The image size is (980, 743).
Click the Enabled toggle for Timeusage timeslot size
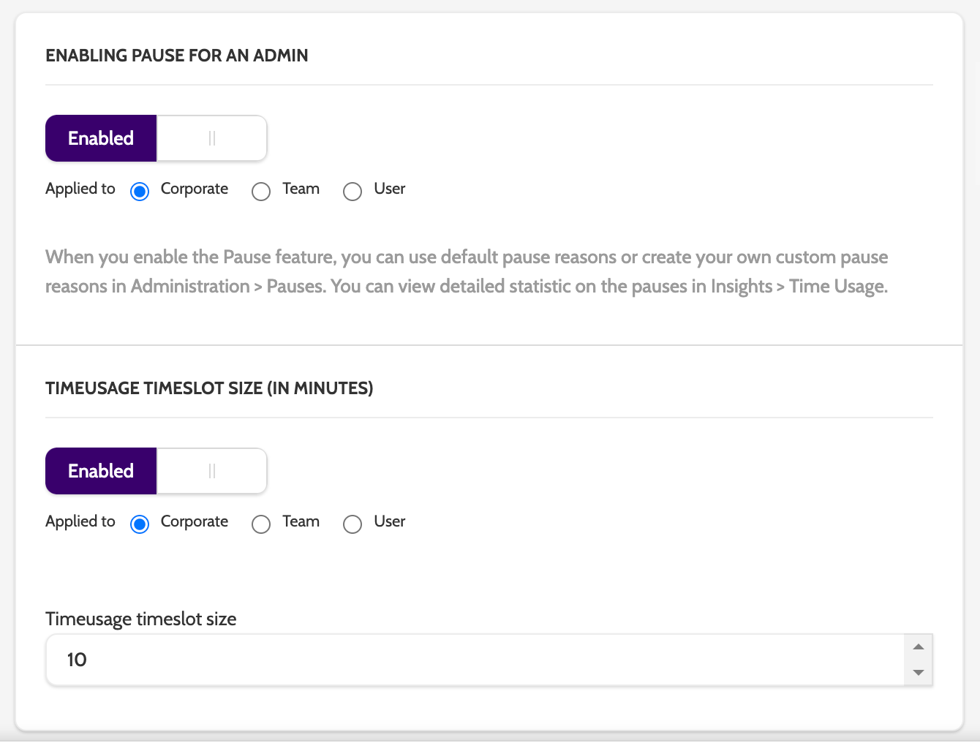[x=101, y=471]
